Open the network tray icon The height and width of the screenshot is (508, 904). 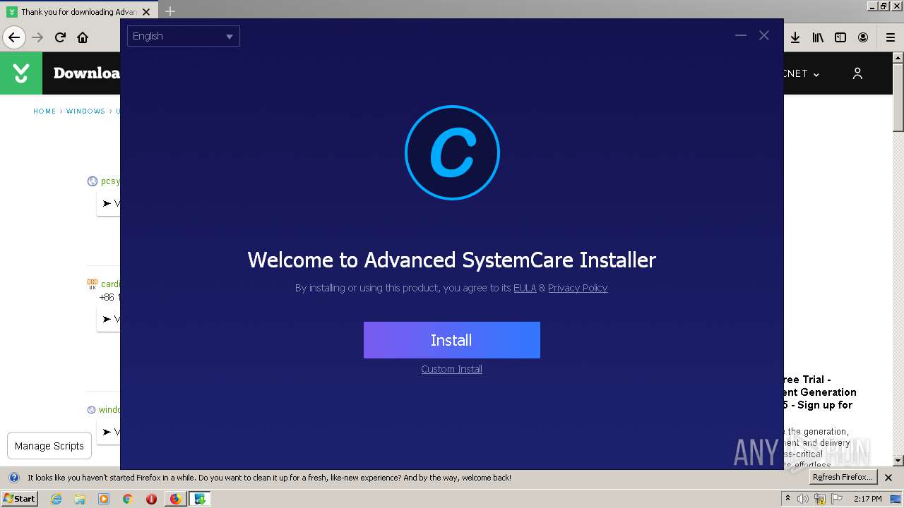tap(820, 499)
